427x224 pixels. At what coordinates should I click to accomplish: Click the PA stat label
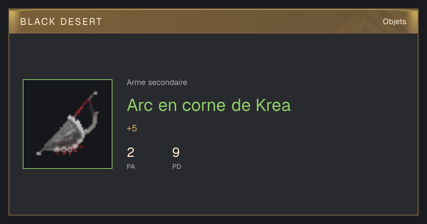131,166
